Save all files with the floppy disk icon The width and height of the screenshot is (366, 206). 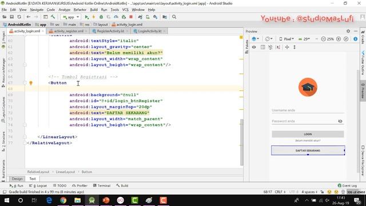click(x=11, y=17)
